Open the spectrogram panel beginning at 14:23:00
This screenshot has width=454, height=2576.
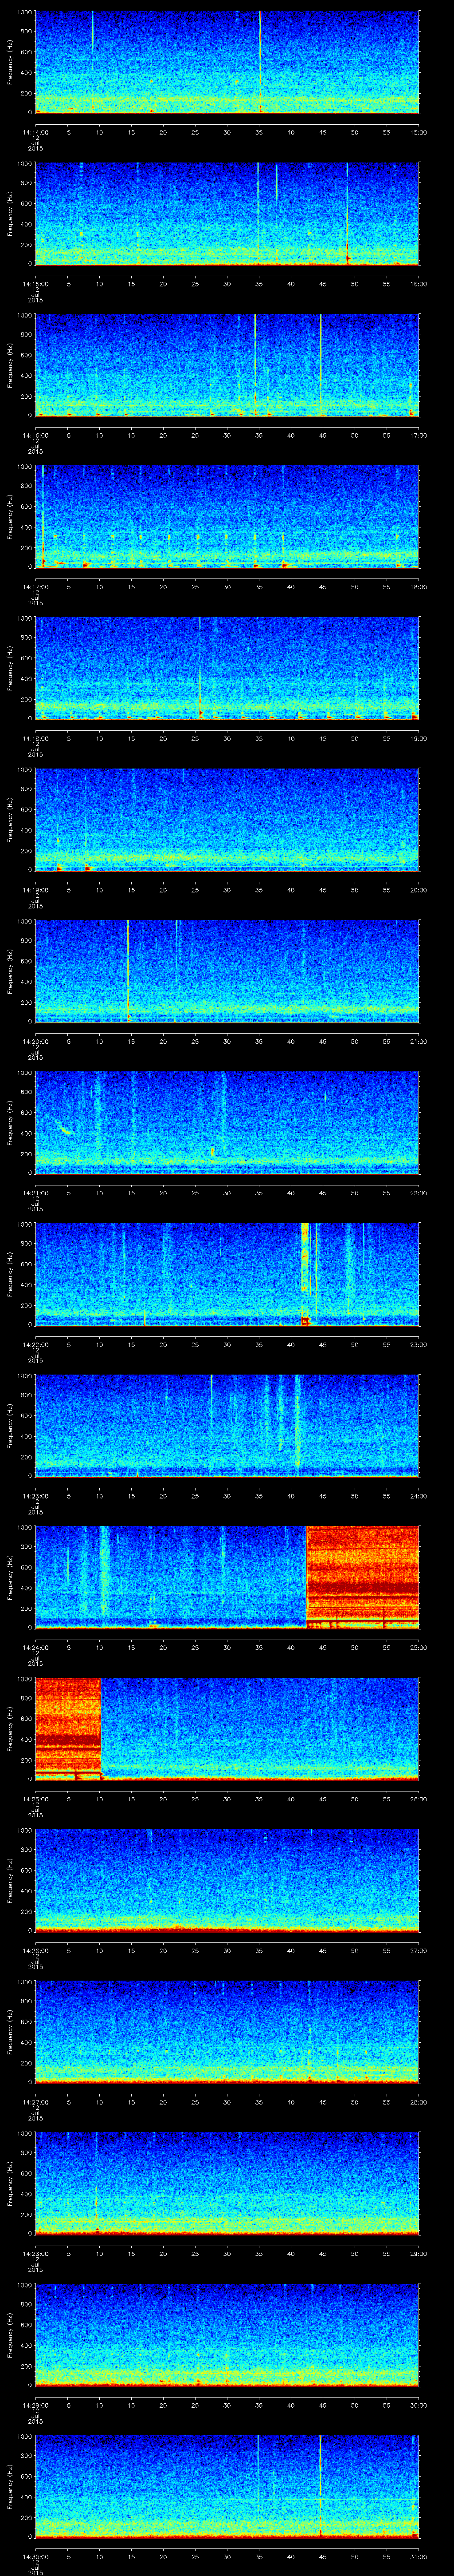pyautogui.click(x=227, y=1425)
